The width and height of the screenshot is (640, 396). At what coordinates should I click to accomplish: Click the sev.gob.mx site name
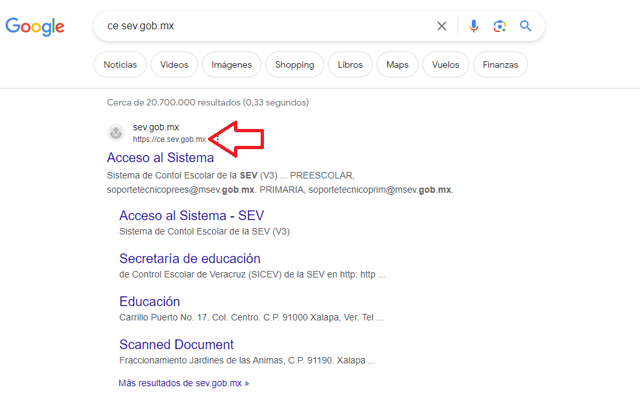pos(156,127)
